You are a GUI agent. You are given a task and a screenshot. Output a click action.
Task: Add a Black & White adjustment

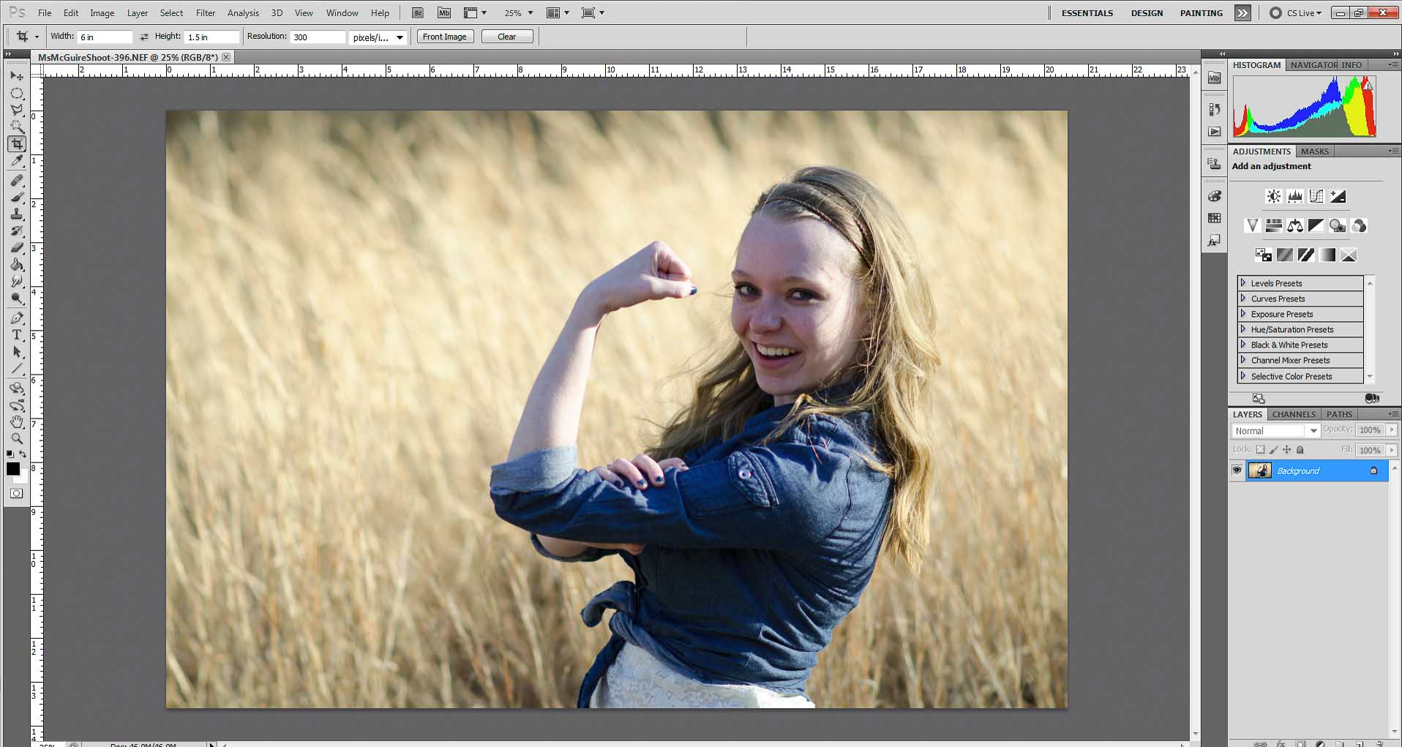[x=1316, y=225]
